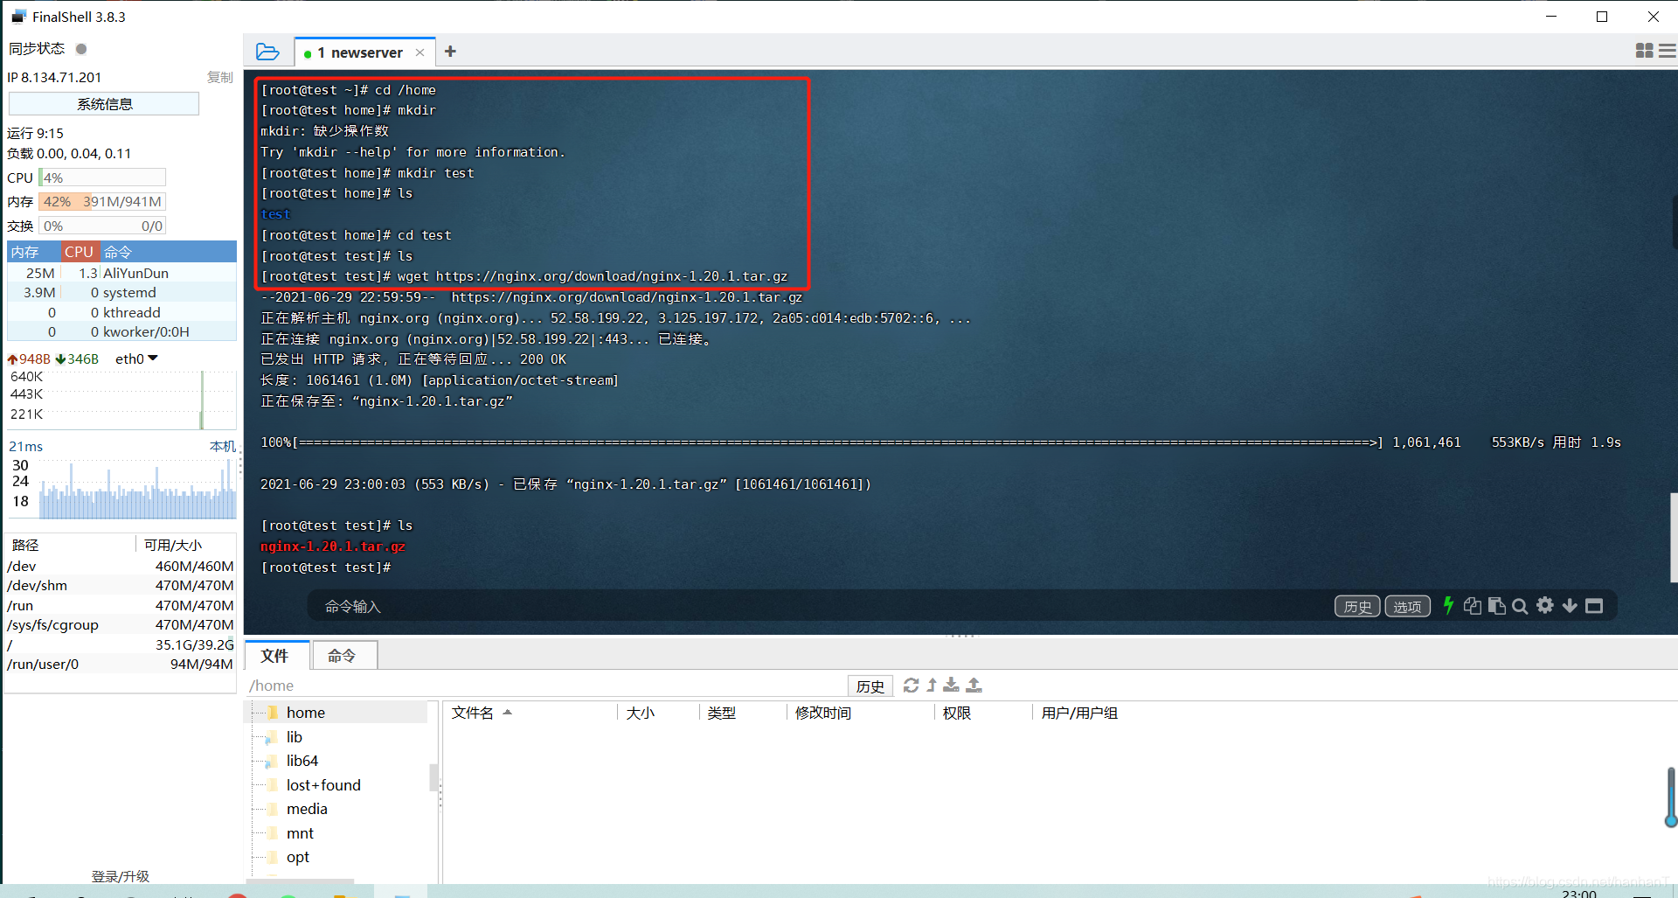The width and height of the screenshot is (1678, 898).
Task: Click the /sys/fs/cgroup disk row
Action: point(121,624)
